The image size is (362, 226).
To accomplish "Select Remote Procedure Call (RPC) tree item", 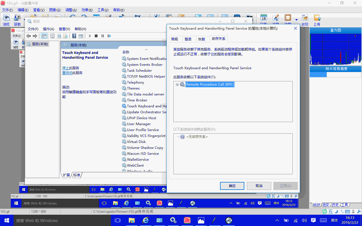I will tap(210, 84).
